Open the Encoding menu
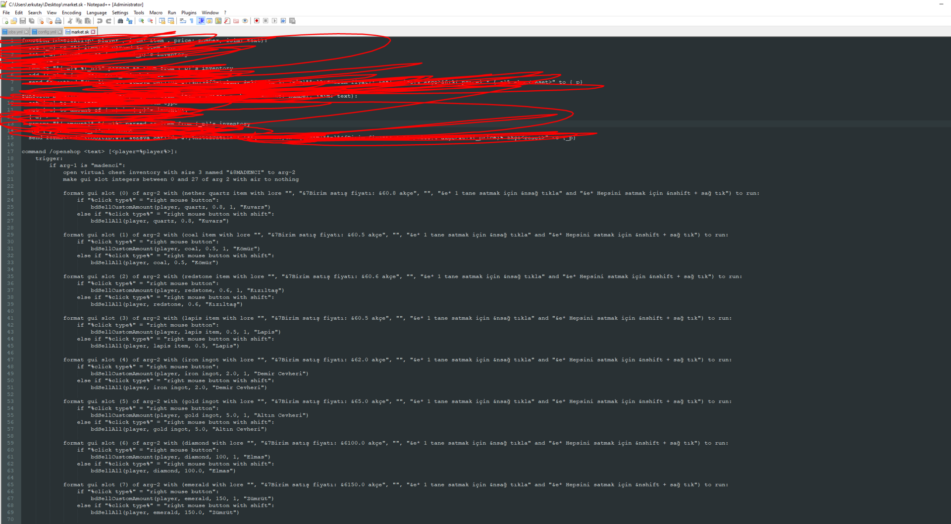The width and height of the screenshot is (951, 524). click(71, 12)
